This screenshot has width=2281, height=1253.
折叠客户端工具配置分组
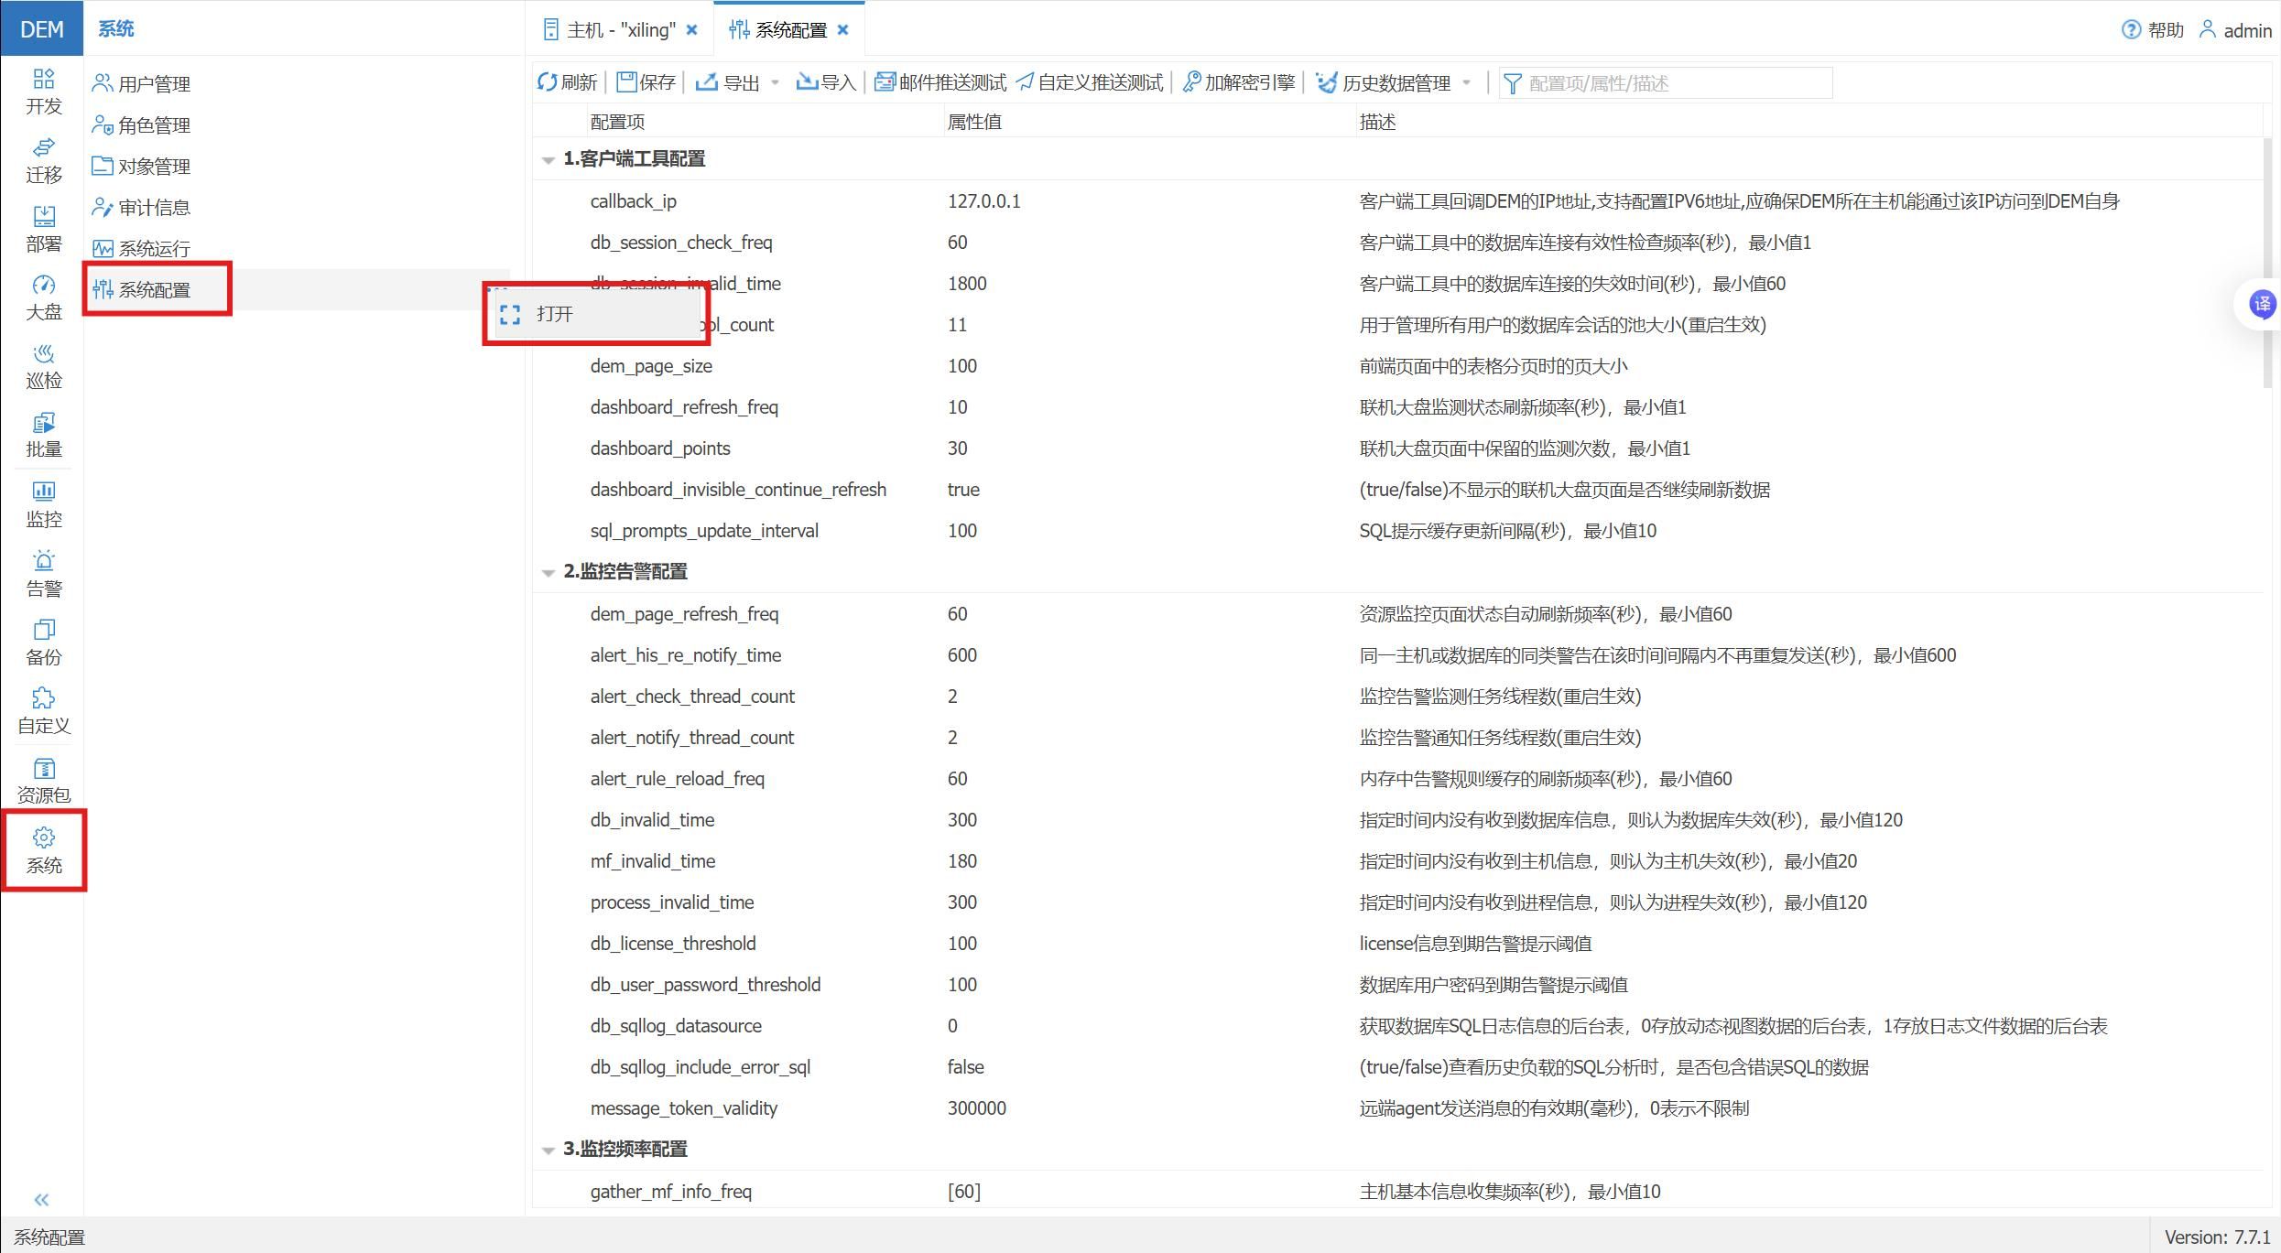pos(548,159)
